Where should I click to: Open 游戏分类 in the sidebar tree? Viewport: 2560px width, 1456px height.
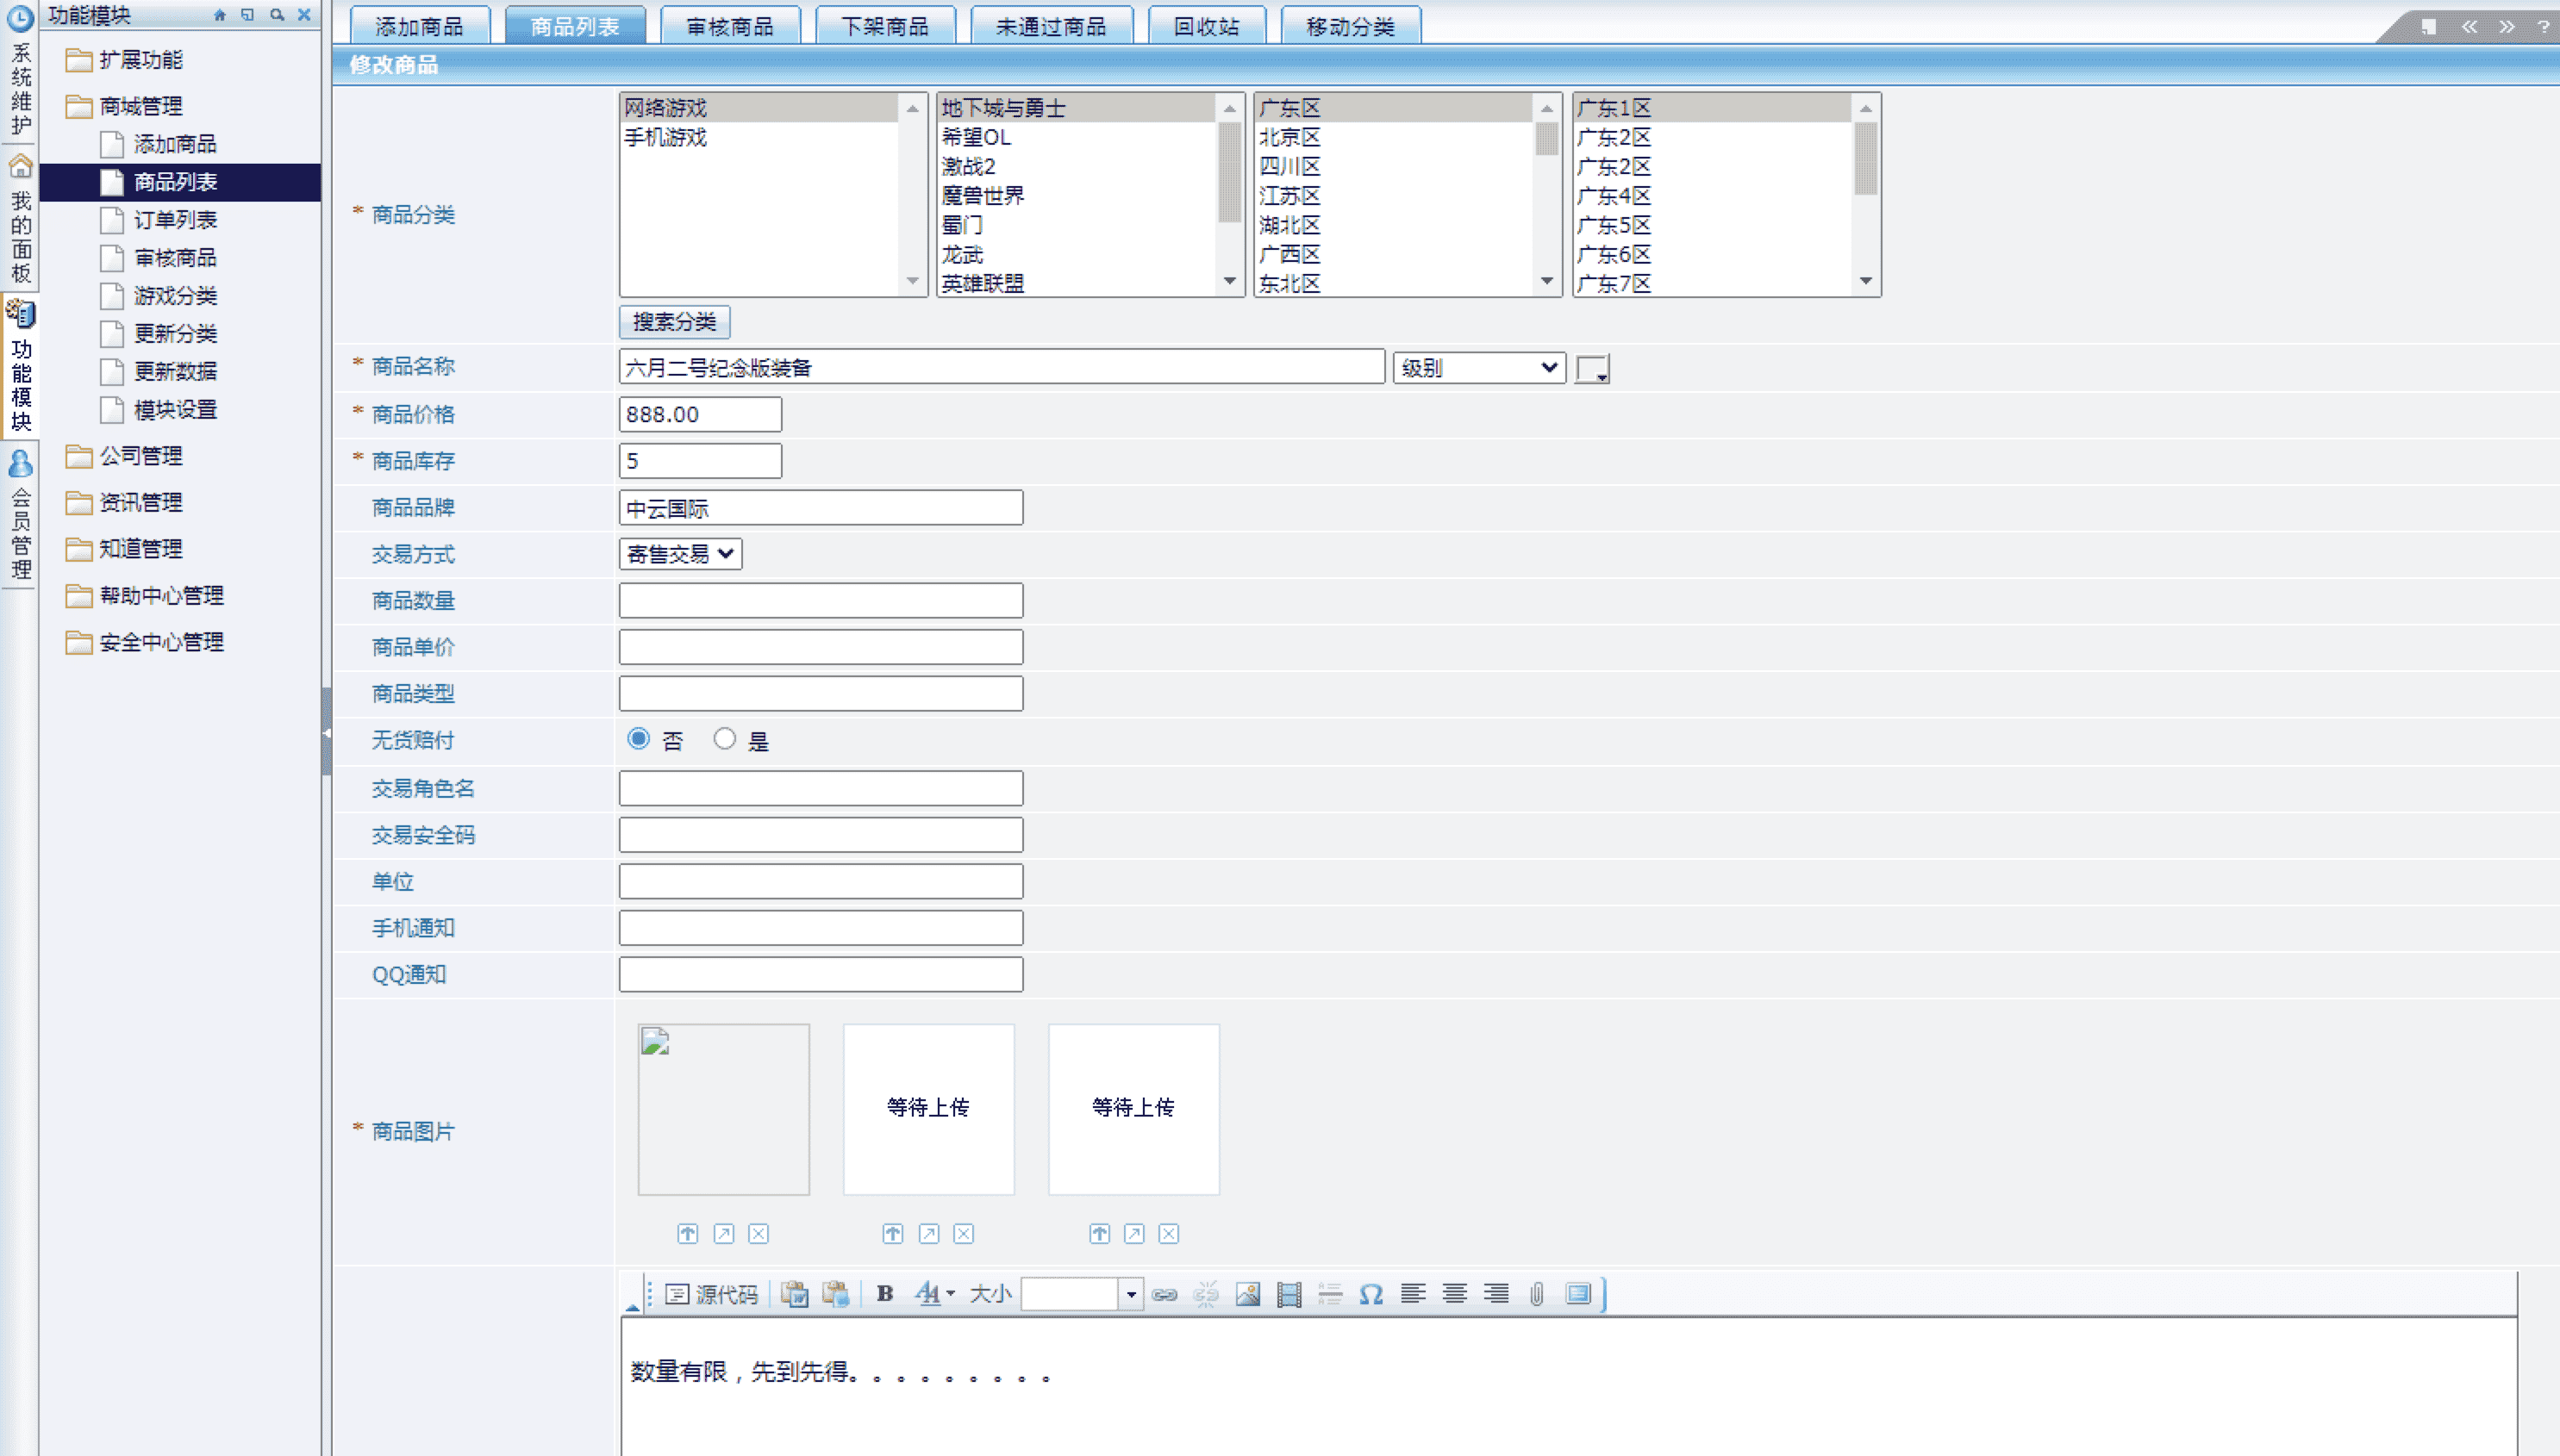tap(176, 296)
